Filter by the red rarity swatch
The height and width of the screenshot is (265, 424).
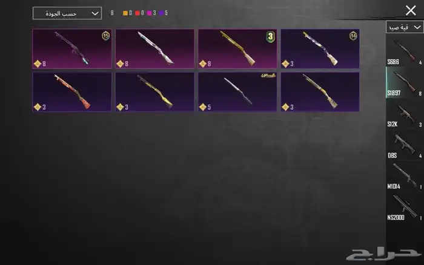click(x=137, y=13)
